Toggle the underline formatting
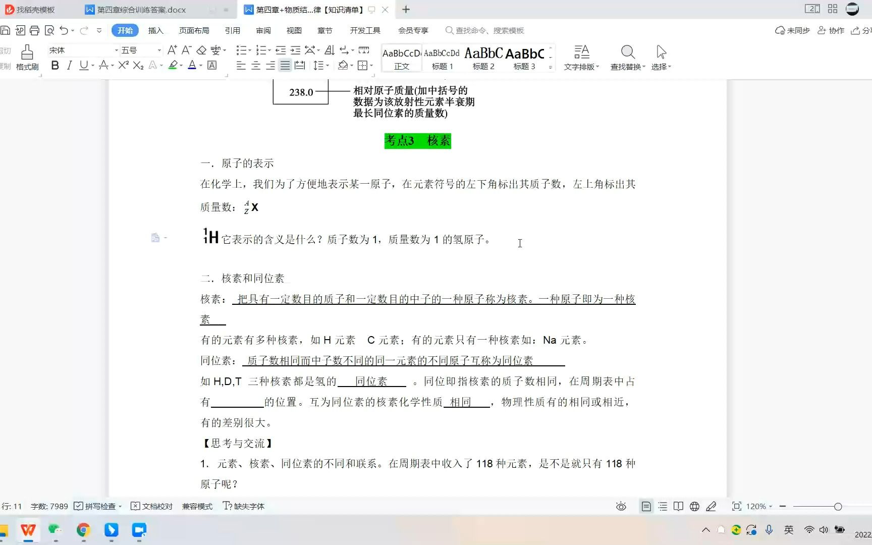The height and width of the screenshot is (545, 872). (82, 66)
